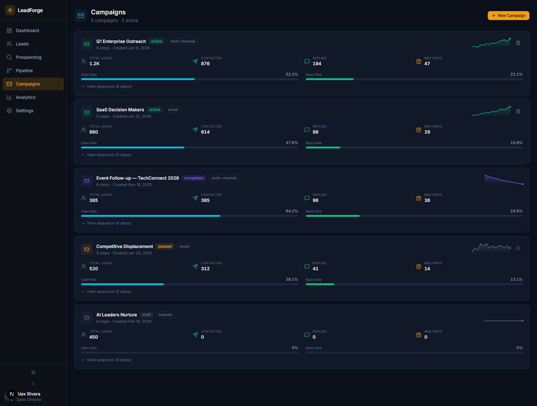Click the New Campaign button

click(x=508, y=15)
